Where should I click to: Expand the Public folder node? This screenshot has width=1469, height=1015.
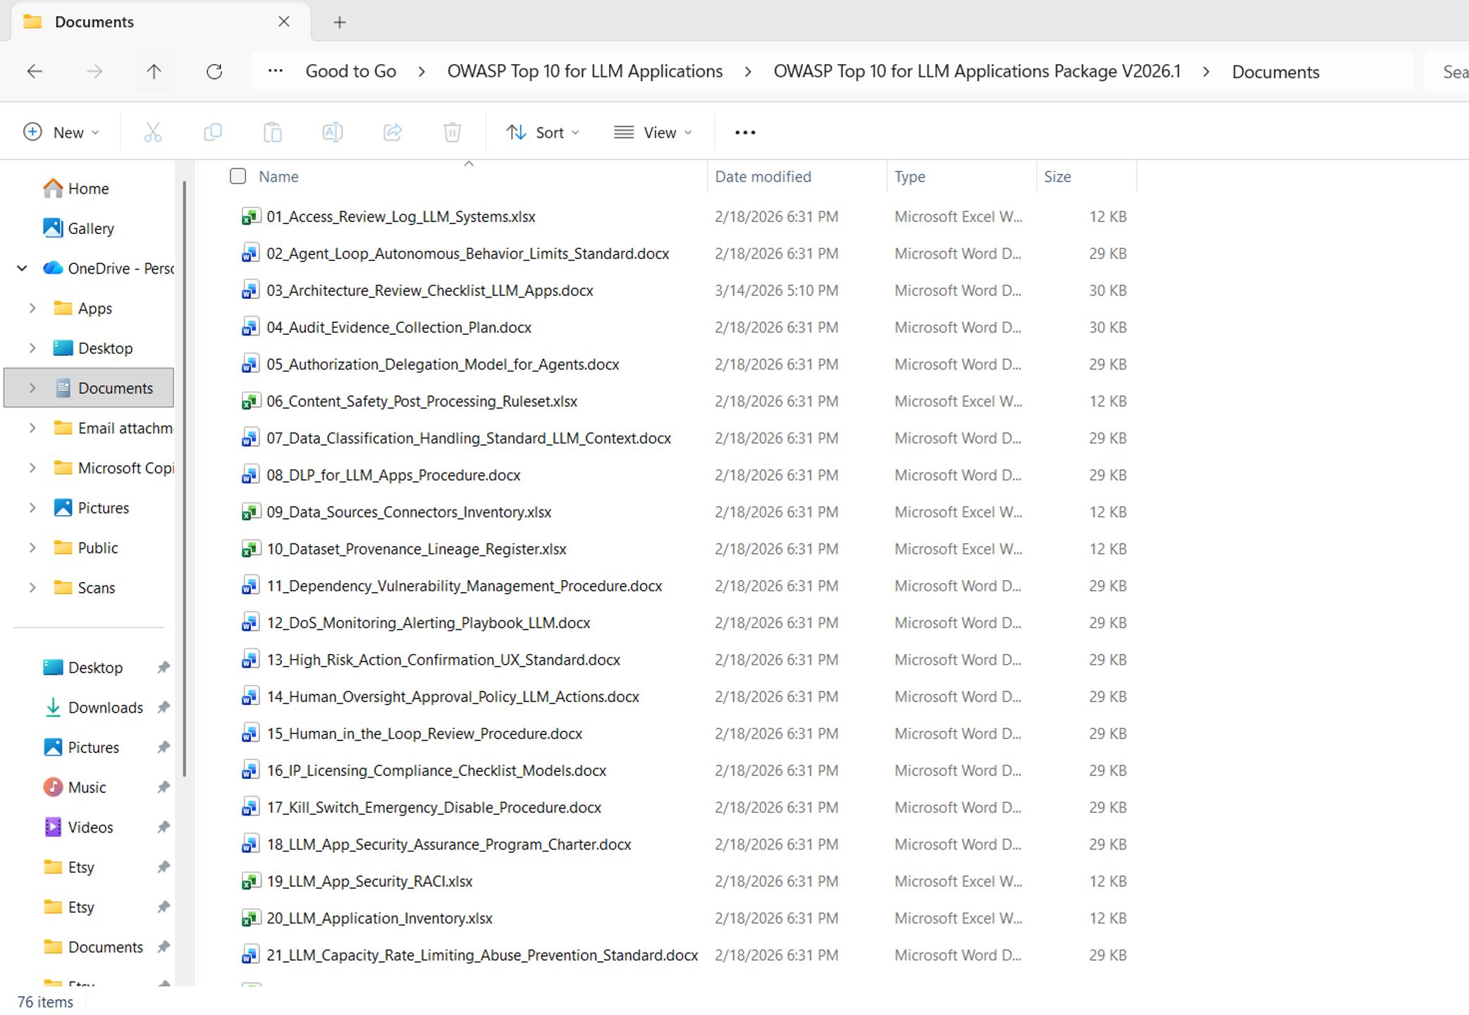coord(32,548)
